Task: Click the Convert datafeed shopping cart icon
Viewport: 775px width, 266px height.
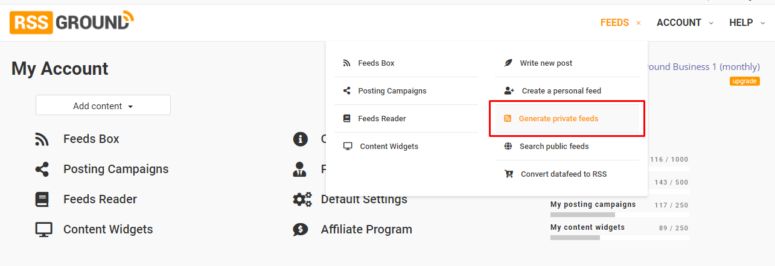Action: coord(509,174)
